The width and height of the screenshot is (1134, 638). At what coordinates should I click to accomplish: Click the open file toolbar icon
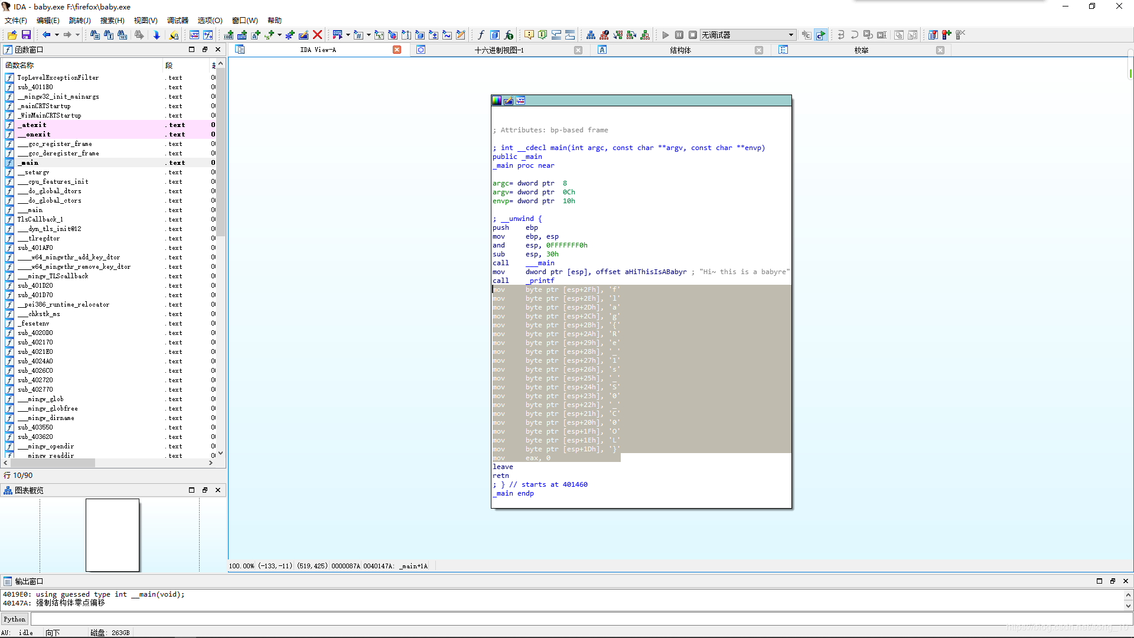12,35
